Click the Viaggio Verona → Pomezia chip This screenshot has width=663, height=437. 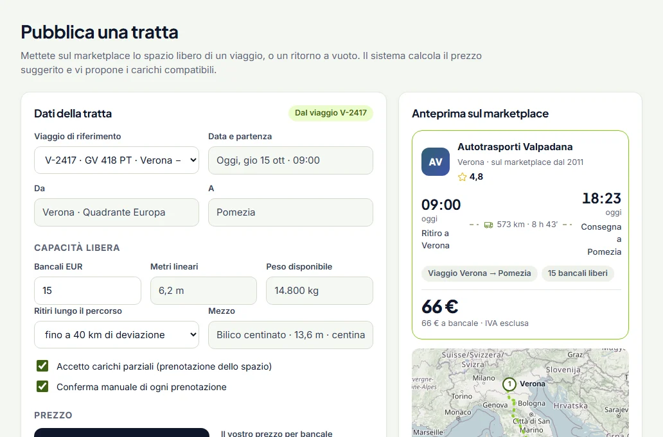(479, 273)
